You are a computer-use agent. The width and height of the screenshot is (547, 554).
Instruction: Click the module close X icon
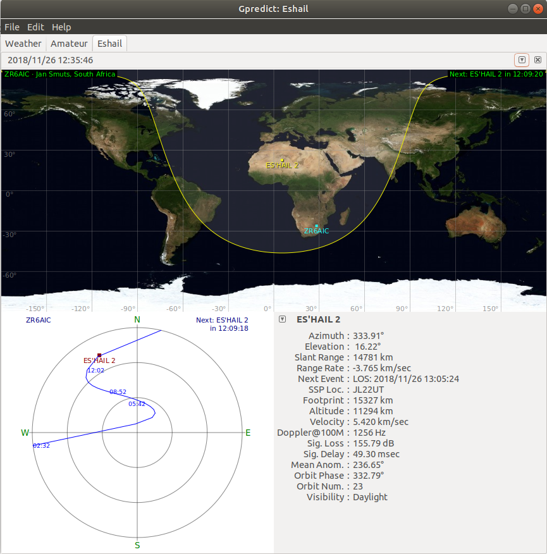click(x=538, y=59)
